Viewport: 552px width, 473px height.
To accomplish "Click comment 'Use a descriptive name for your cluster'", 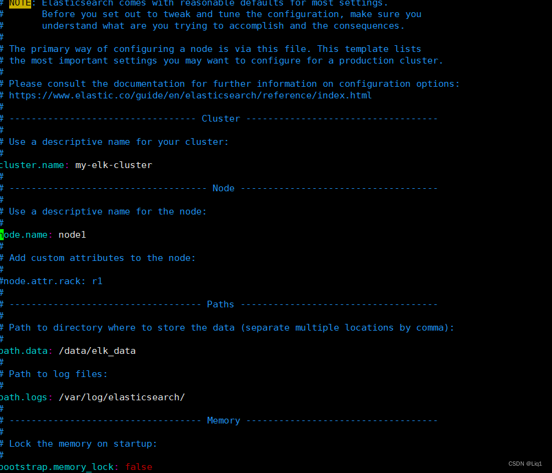I will [x=119, y=142].
